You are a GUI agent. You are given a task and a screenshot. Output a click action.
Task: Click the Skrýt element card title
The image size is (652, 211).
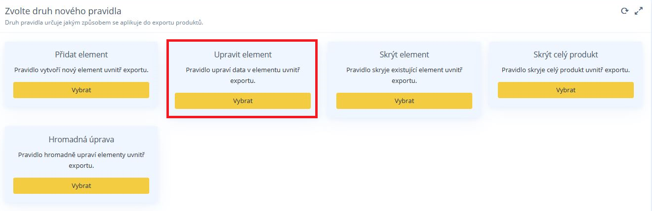click(x=404, y=54)
